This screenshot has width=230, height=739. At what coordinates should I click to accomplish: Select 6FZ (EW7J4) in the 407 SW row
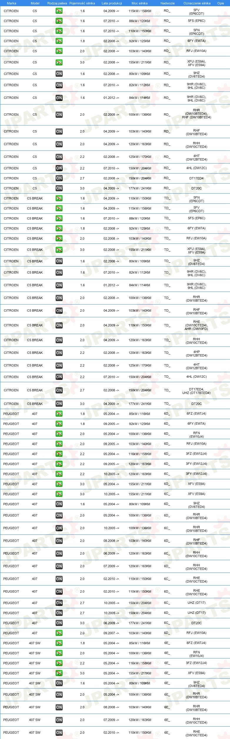click(x=196, y=643)
